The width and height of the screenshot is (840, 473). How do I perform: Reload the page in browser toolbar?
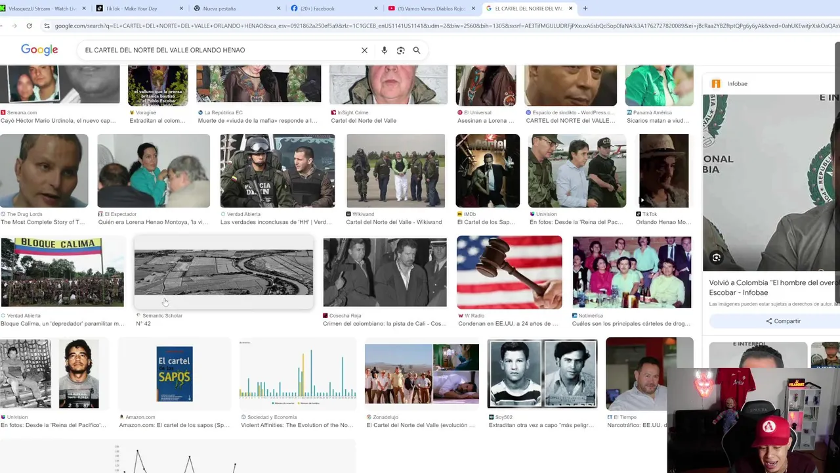29,26
